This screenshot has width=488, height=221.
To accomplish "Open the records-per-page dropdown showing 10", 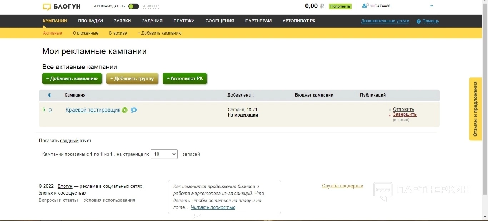I will 164,154.
